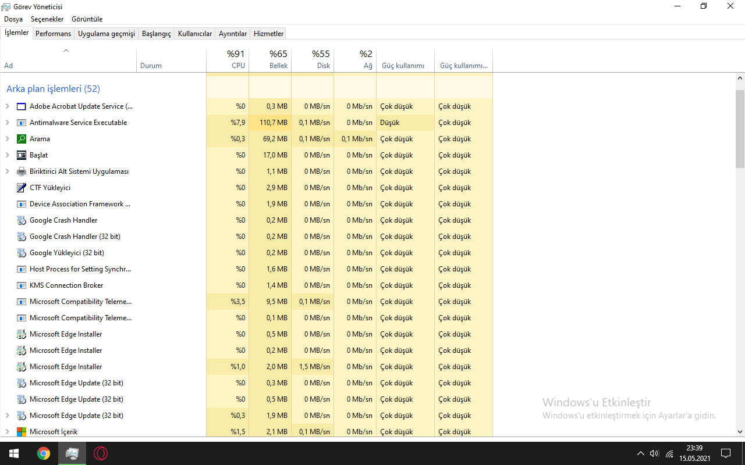
Task: Click the printer icon of Biriktirici Alt Sistemi
Action: coord(22,171)
